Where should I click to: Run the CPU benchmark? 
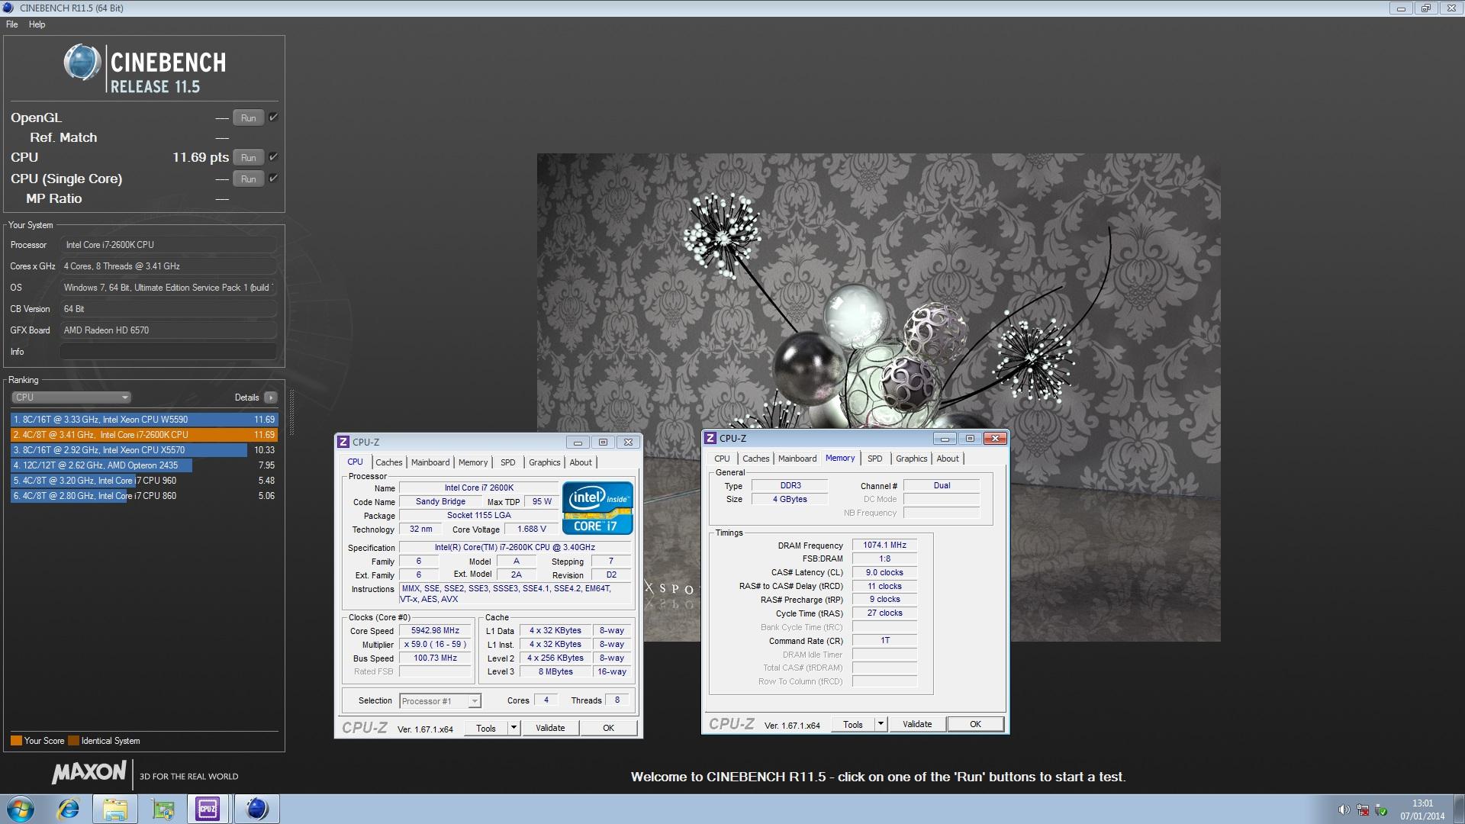(249, 157)
